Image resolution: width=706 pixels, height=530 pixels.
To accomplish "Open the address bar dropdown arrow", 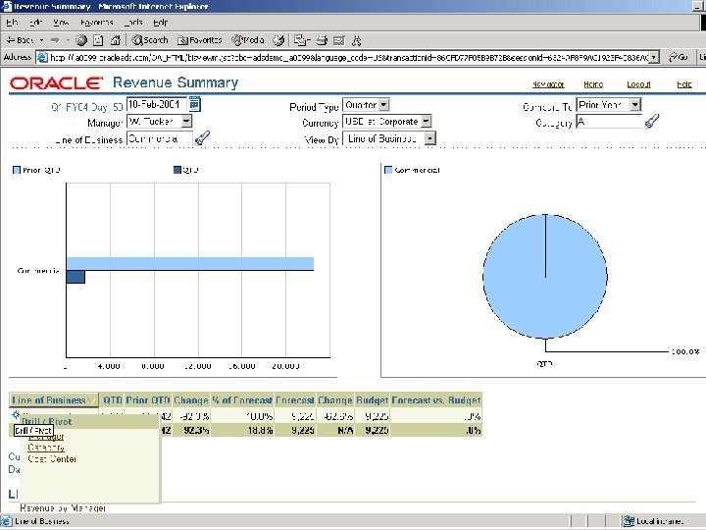I will 655,57.
